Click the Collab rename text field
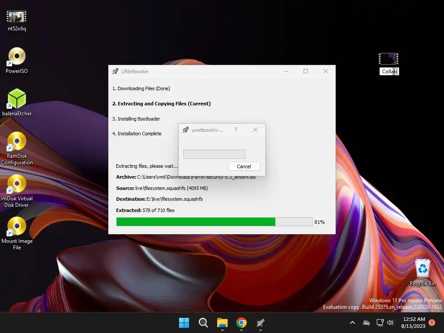 pos(389,72)
